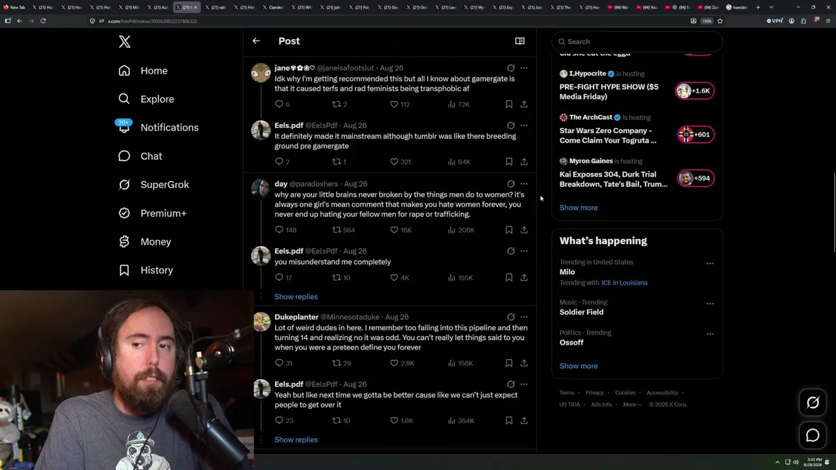Reload the page in the browser toolbar

pyautogui.click(x=43, y=21)
